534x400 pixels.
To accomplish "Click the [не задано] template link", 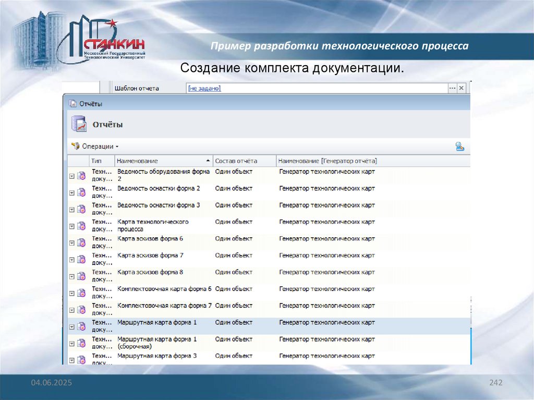I will tap(204, 89).
